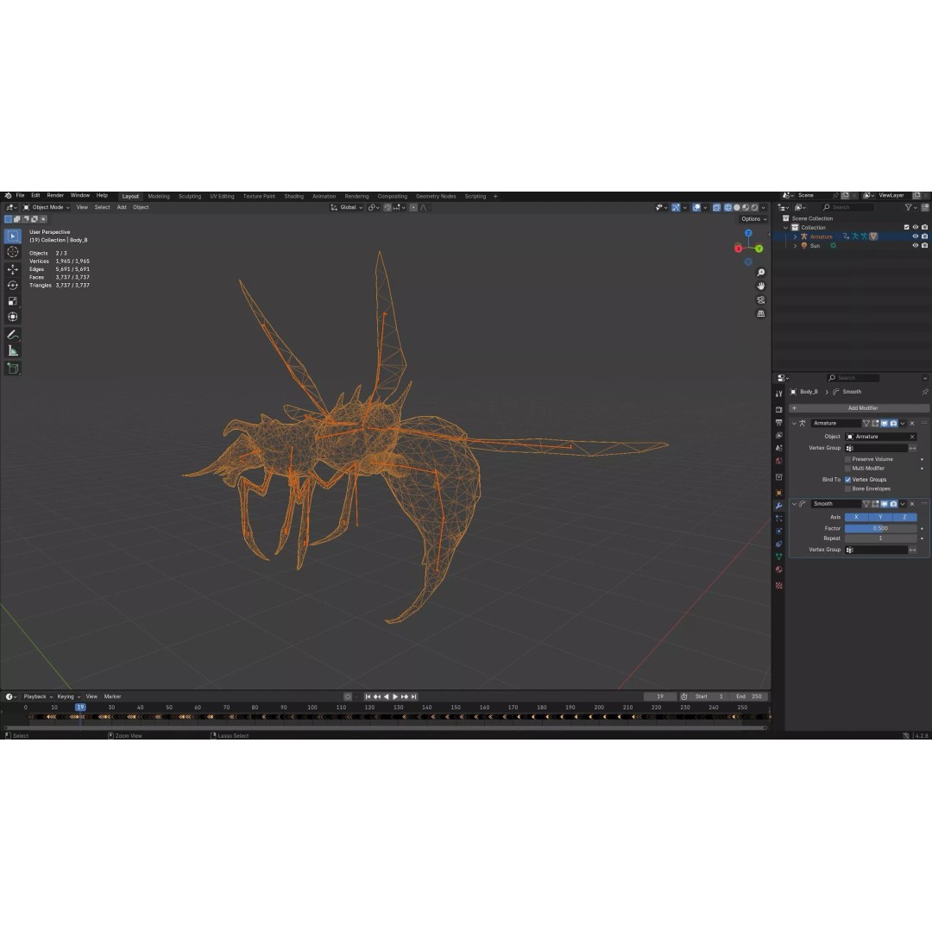The width and height of the screenshot is (932, 932).
Task: Open the Texture properties tab
Action: tap(778, 585)
